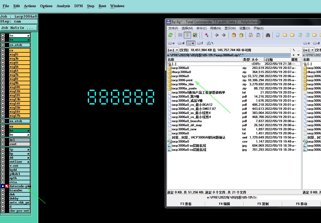The image size is (321, 223).
Task: Click the unpack files icon
Action: click(x=241, y=35)
